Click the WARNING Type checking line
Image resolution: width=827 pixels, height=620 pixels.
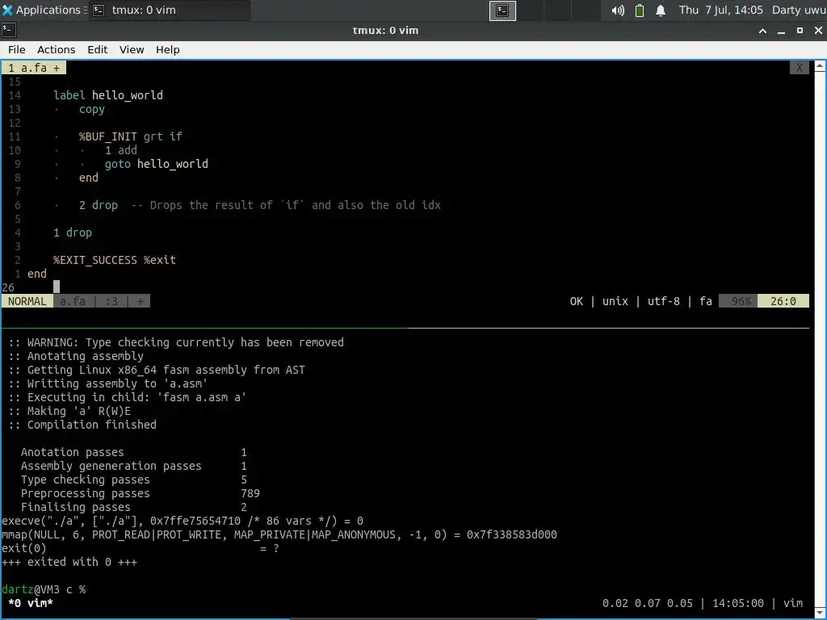(175, 342)
